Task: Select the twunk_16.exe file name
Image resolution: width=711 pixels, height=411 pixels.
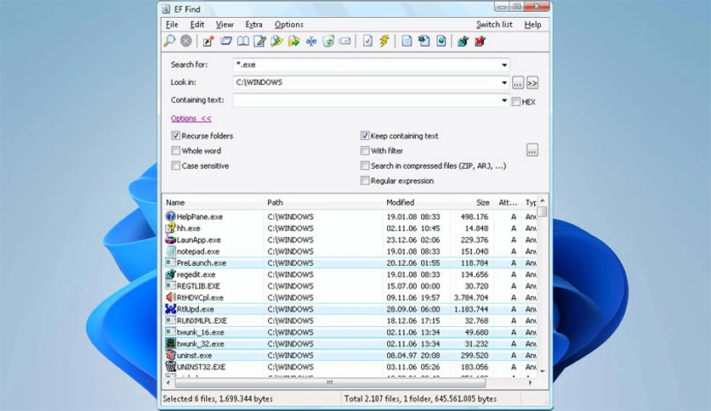Action: 201,332
